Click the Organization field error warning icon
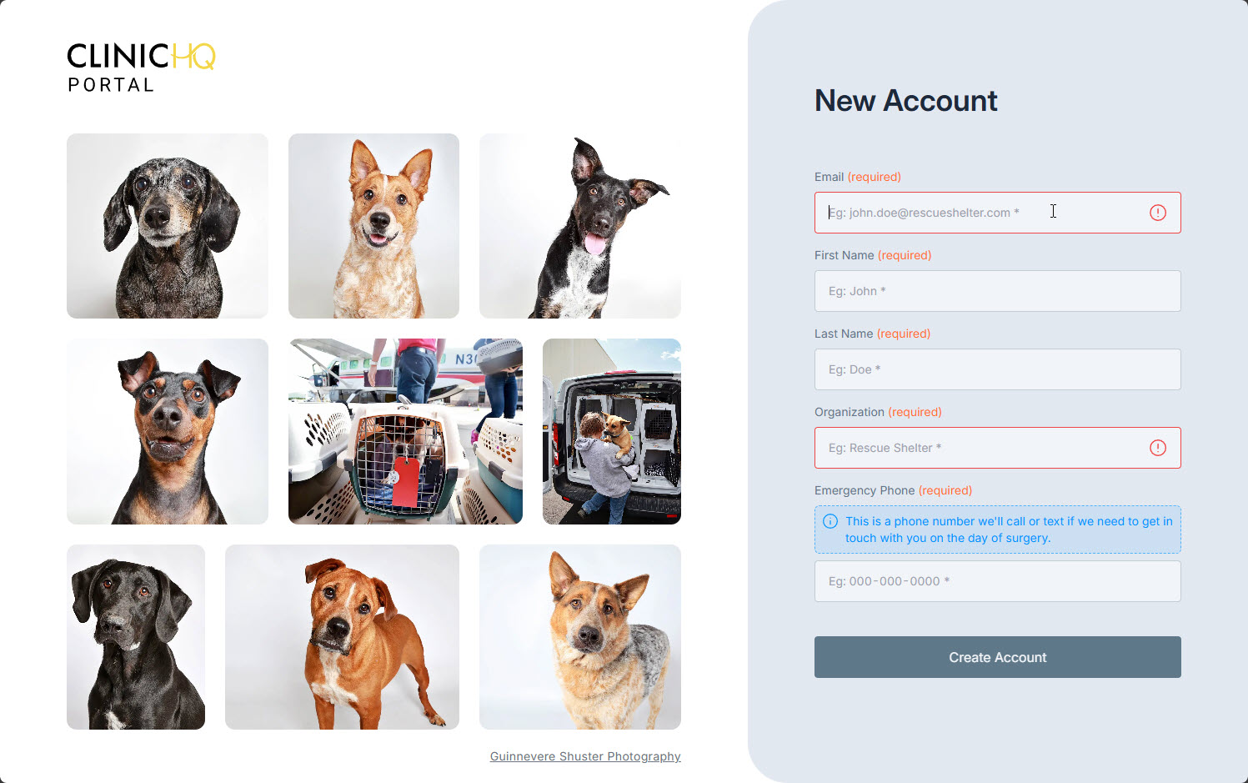This screenshot has height=783, width=1248. tap(1158, 448)
